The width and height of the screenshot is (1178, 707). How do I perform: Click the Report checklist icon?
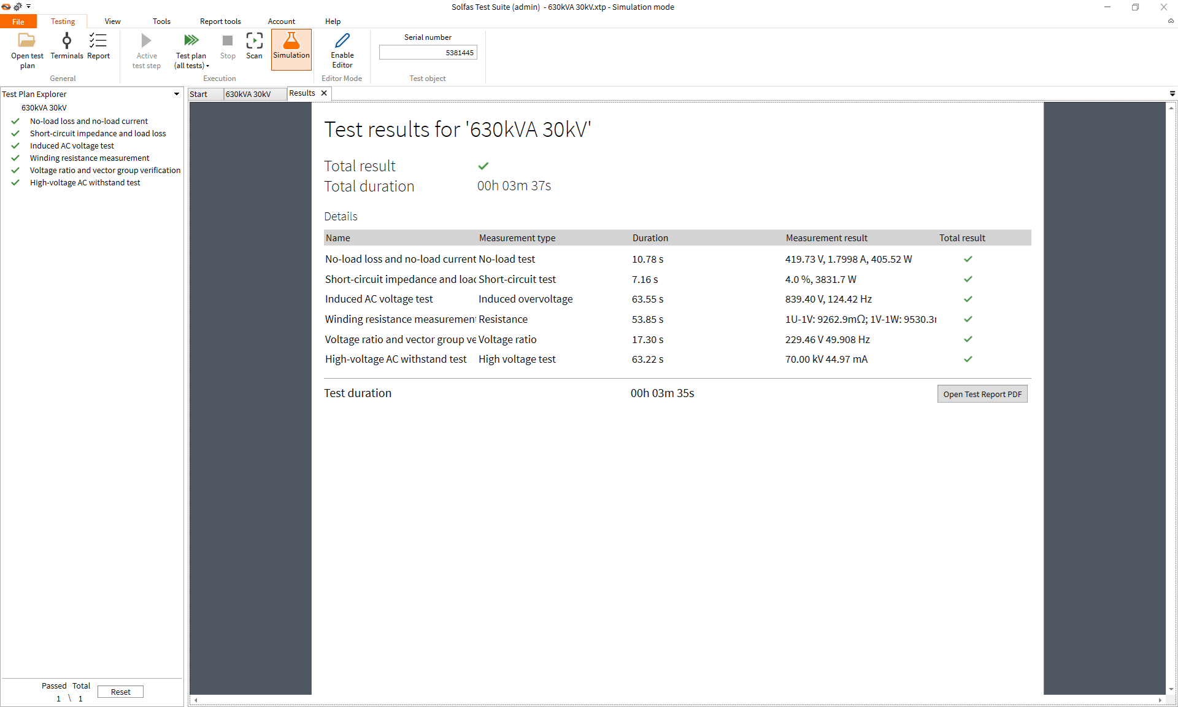tap(98, 41)
